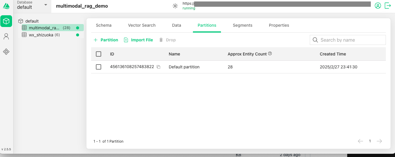Select the wx_shizuoka collection in tree
The height and width of the screenshot is (157, 395).
point(53,35)
